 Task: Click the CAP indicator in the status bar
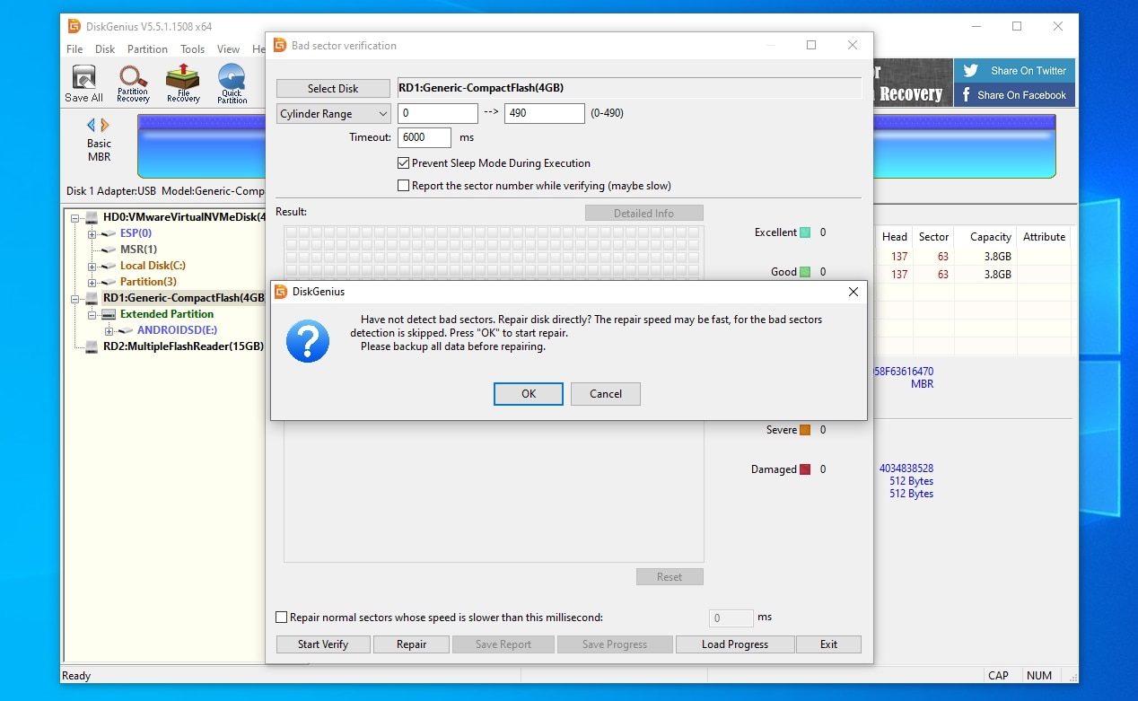tap(998, 676)
